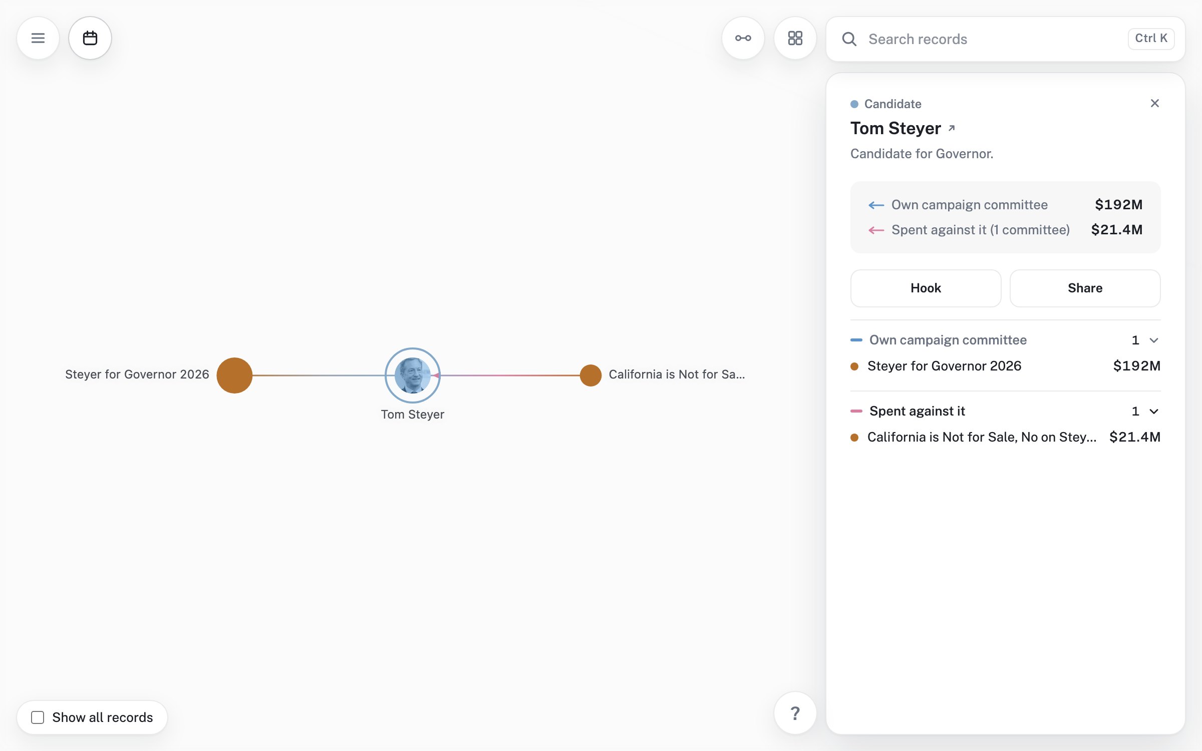Collapse the Spent against it section
The width and height of the screenshot is (1202, 751).
[x=1154, y=412]
